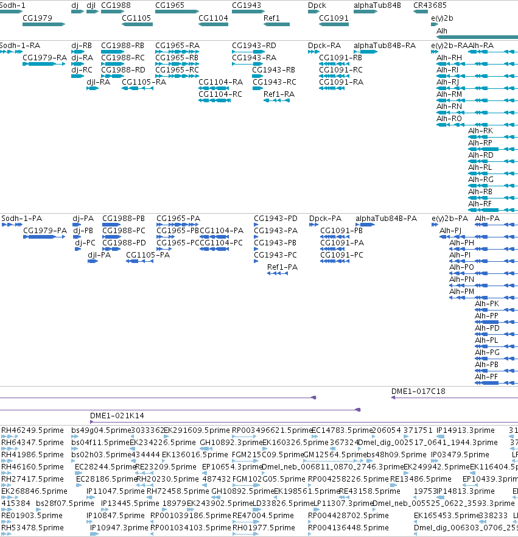The image size is (518, 537).
Task: Click transcript Alh-RF
Action: (x=493, y=210)
